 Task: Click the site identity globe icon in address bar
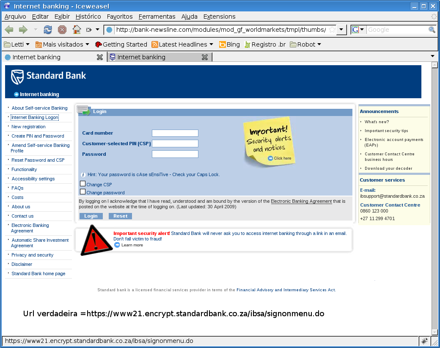[110, 30]
